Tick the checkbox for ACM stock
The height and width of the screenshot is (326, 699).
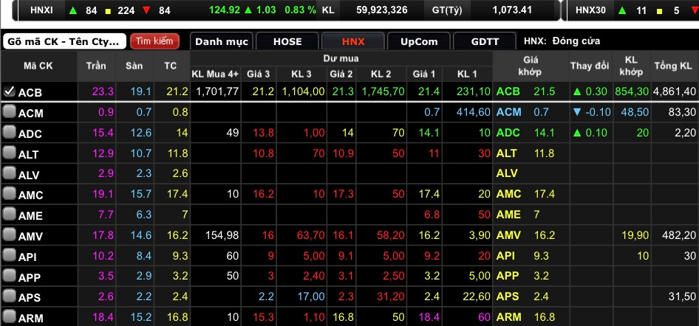click(9, 112)
